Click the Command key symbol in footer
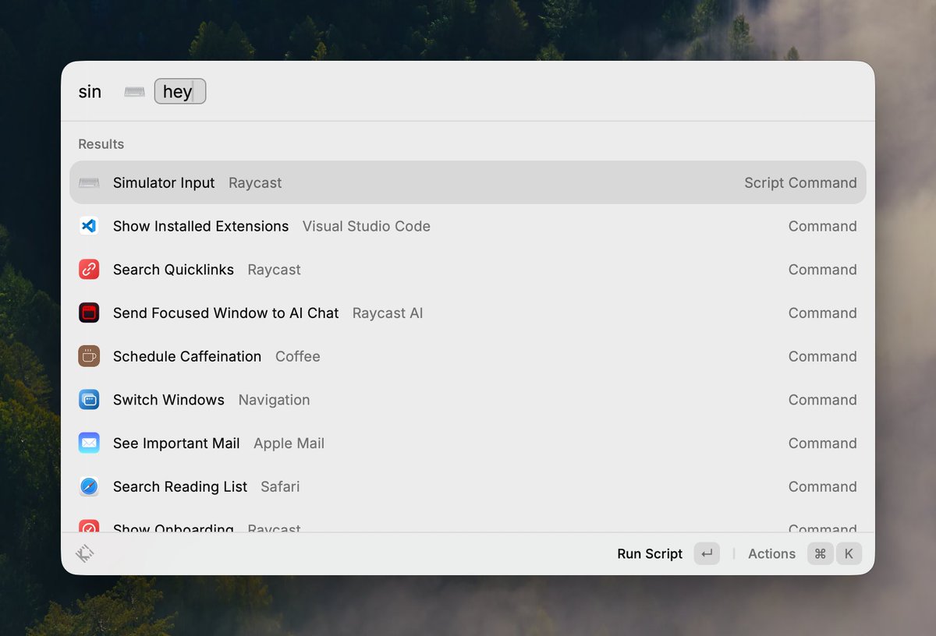Viewport: 936px width, 636px height. [x=820, y=553]
